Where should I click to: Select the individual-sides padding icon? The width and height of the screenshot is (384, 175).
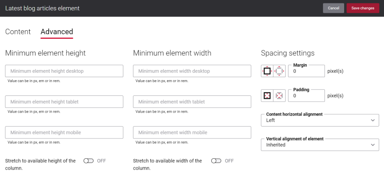click(279, 95)
